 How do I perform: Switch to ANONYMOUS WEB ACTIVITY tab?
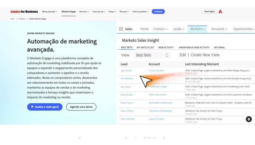[194, 47]
